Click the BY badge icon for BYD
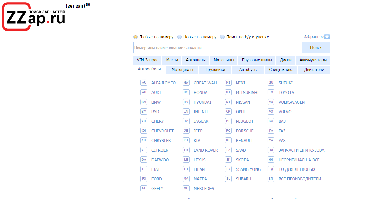The image size is (374, 199). [x=144, y=112]
